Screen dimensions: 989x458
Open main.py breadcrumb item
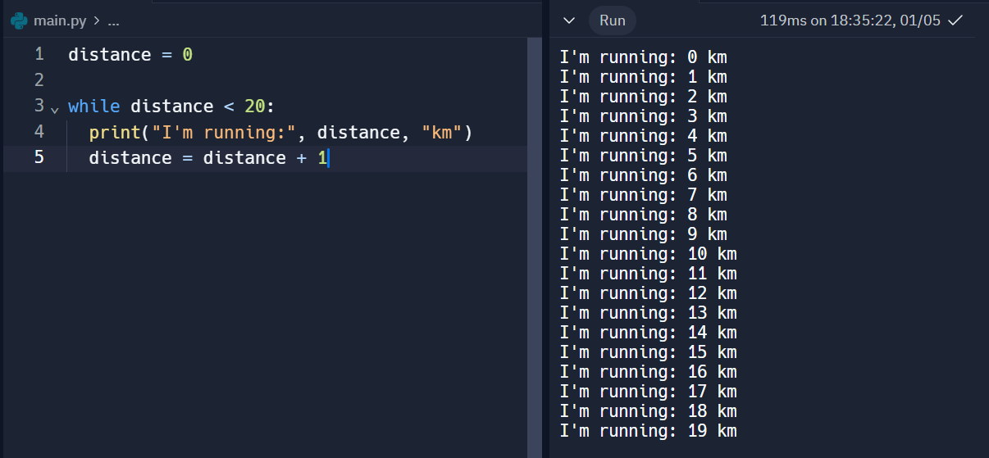pyautogui.click(x=60, y=20)
